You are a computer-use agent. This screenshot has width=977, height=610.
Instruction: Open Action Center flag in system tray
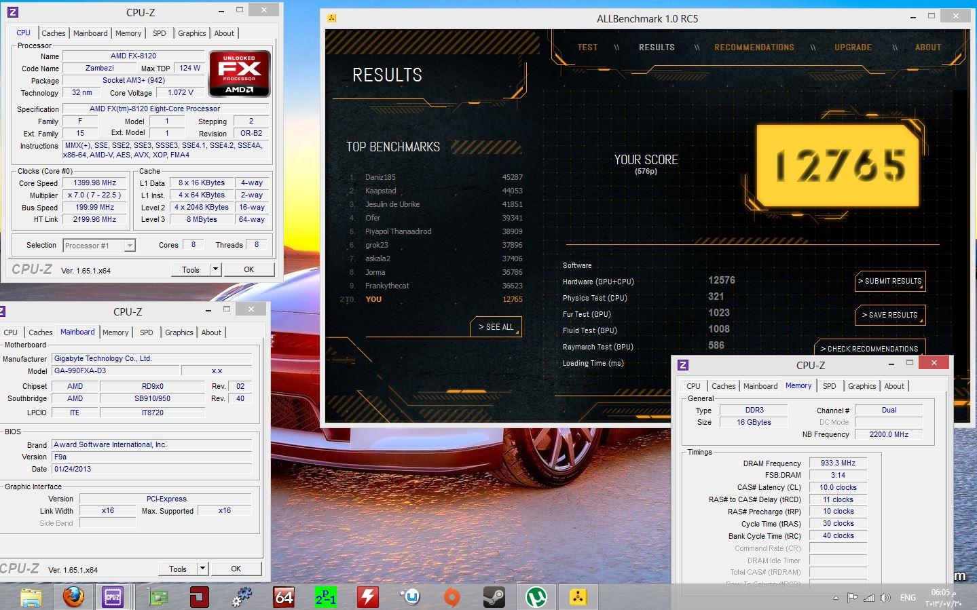(853, 598)
